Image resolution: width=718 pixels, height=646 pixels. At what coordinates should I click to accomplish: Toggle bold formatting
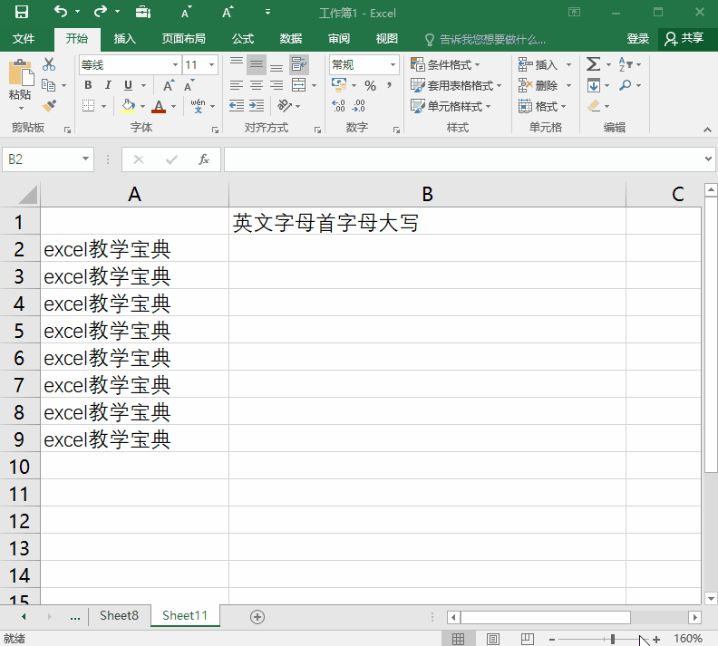[88, 85]
